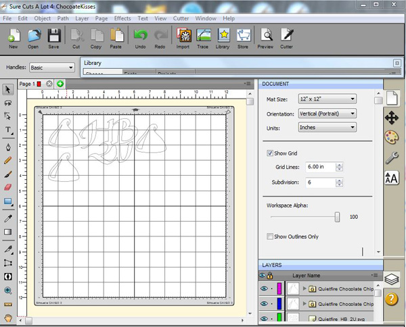
Task: Select the Hand pan tool
Action: [x=8, y=317]
